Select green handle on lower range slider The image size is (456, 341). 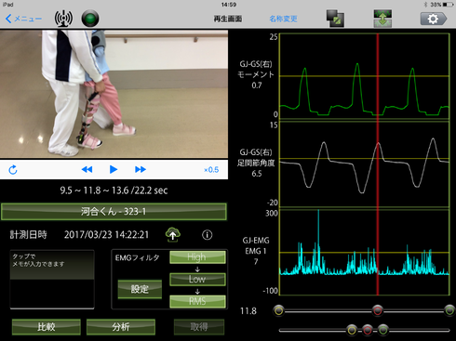[383, 330]
